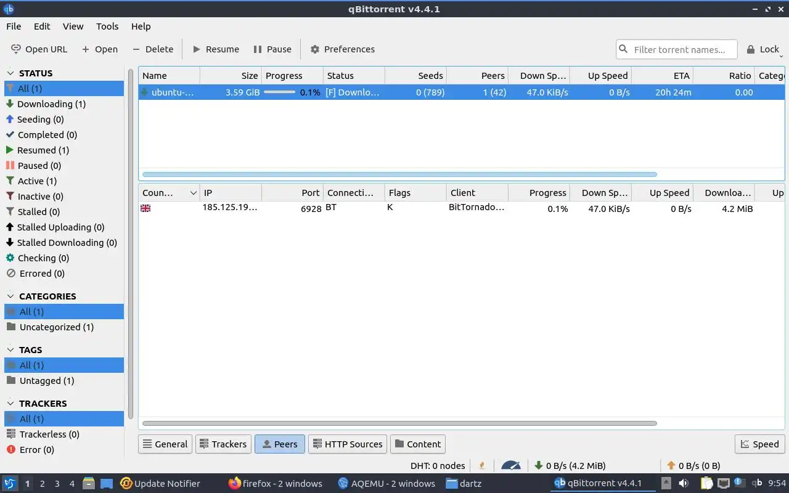Click the global download speed status button
This screenshot has width=789, height=493.
[570, 466]
